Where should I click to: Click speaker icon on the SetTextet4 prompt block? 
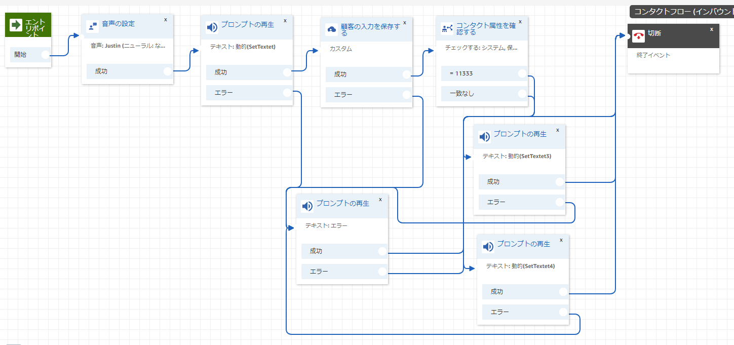tap(488, 247)
